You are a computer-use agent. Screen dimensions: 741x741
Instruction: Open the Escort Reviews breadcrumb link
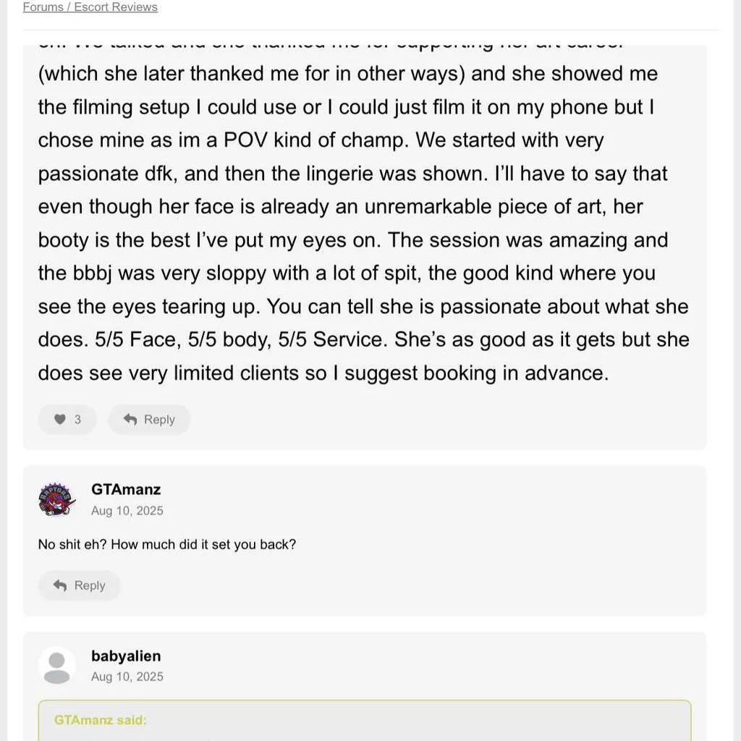(x=116, y=7)
